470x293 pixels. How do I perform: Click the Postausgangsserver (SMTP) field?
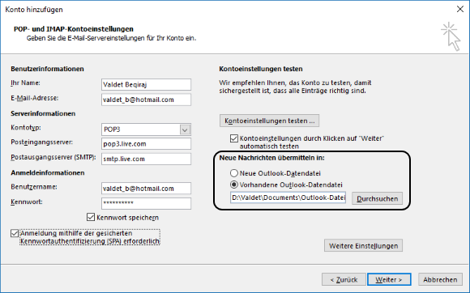[146, 159]
